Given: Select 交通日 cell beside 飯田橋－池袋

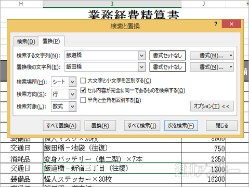Looking at the screenshot, I should pyautogui.click(x=21, y=148).
